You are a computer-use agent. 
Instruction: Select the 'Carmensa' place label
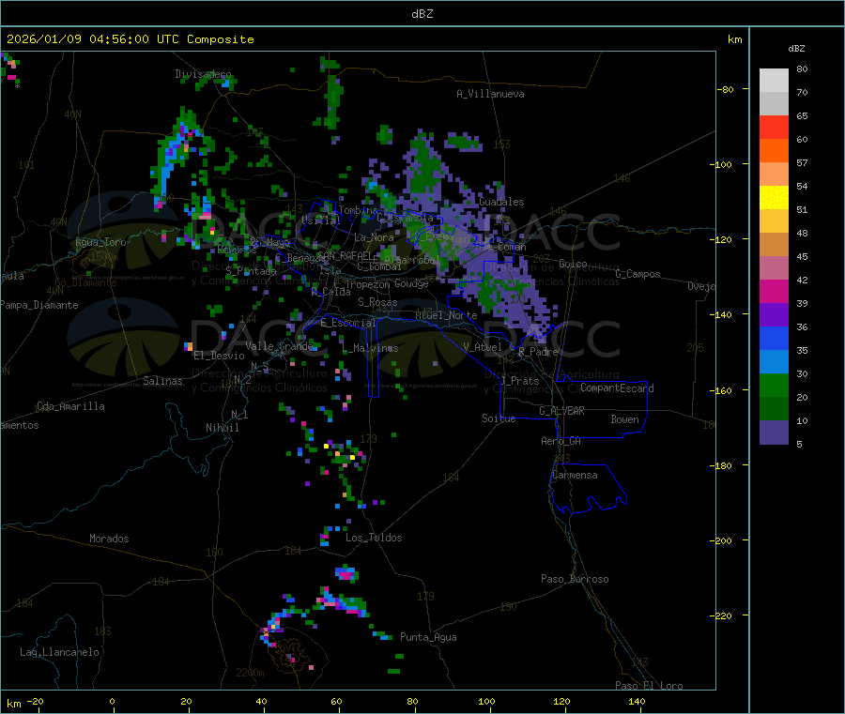click(x=575, y=475)
